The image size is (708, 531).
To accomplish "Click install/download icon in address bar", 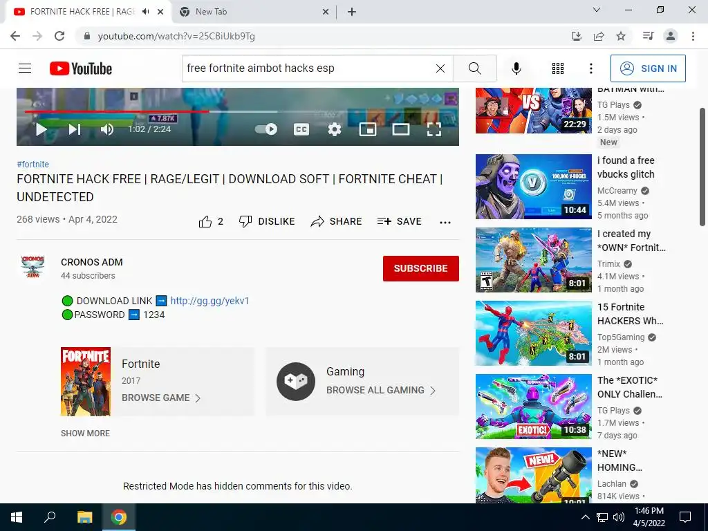I will click(x=576, y=36).
